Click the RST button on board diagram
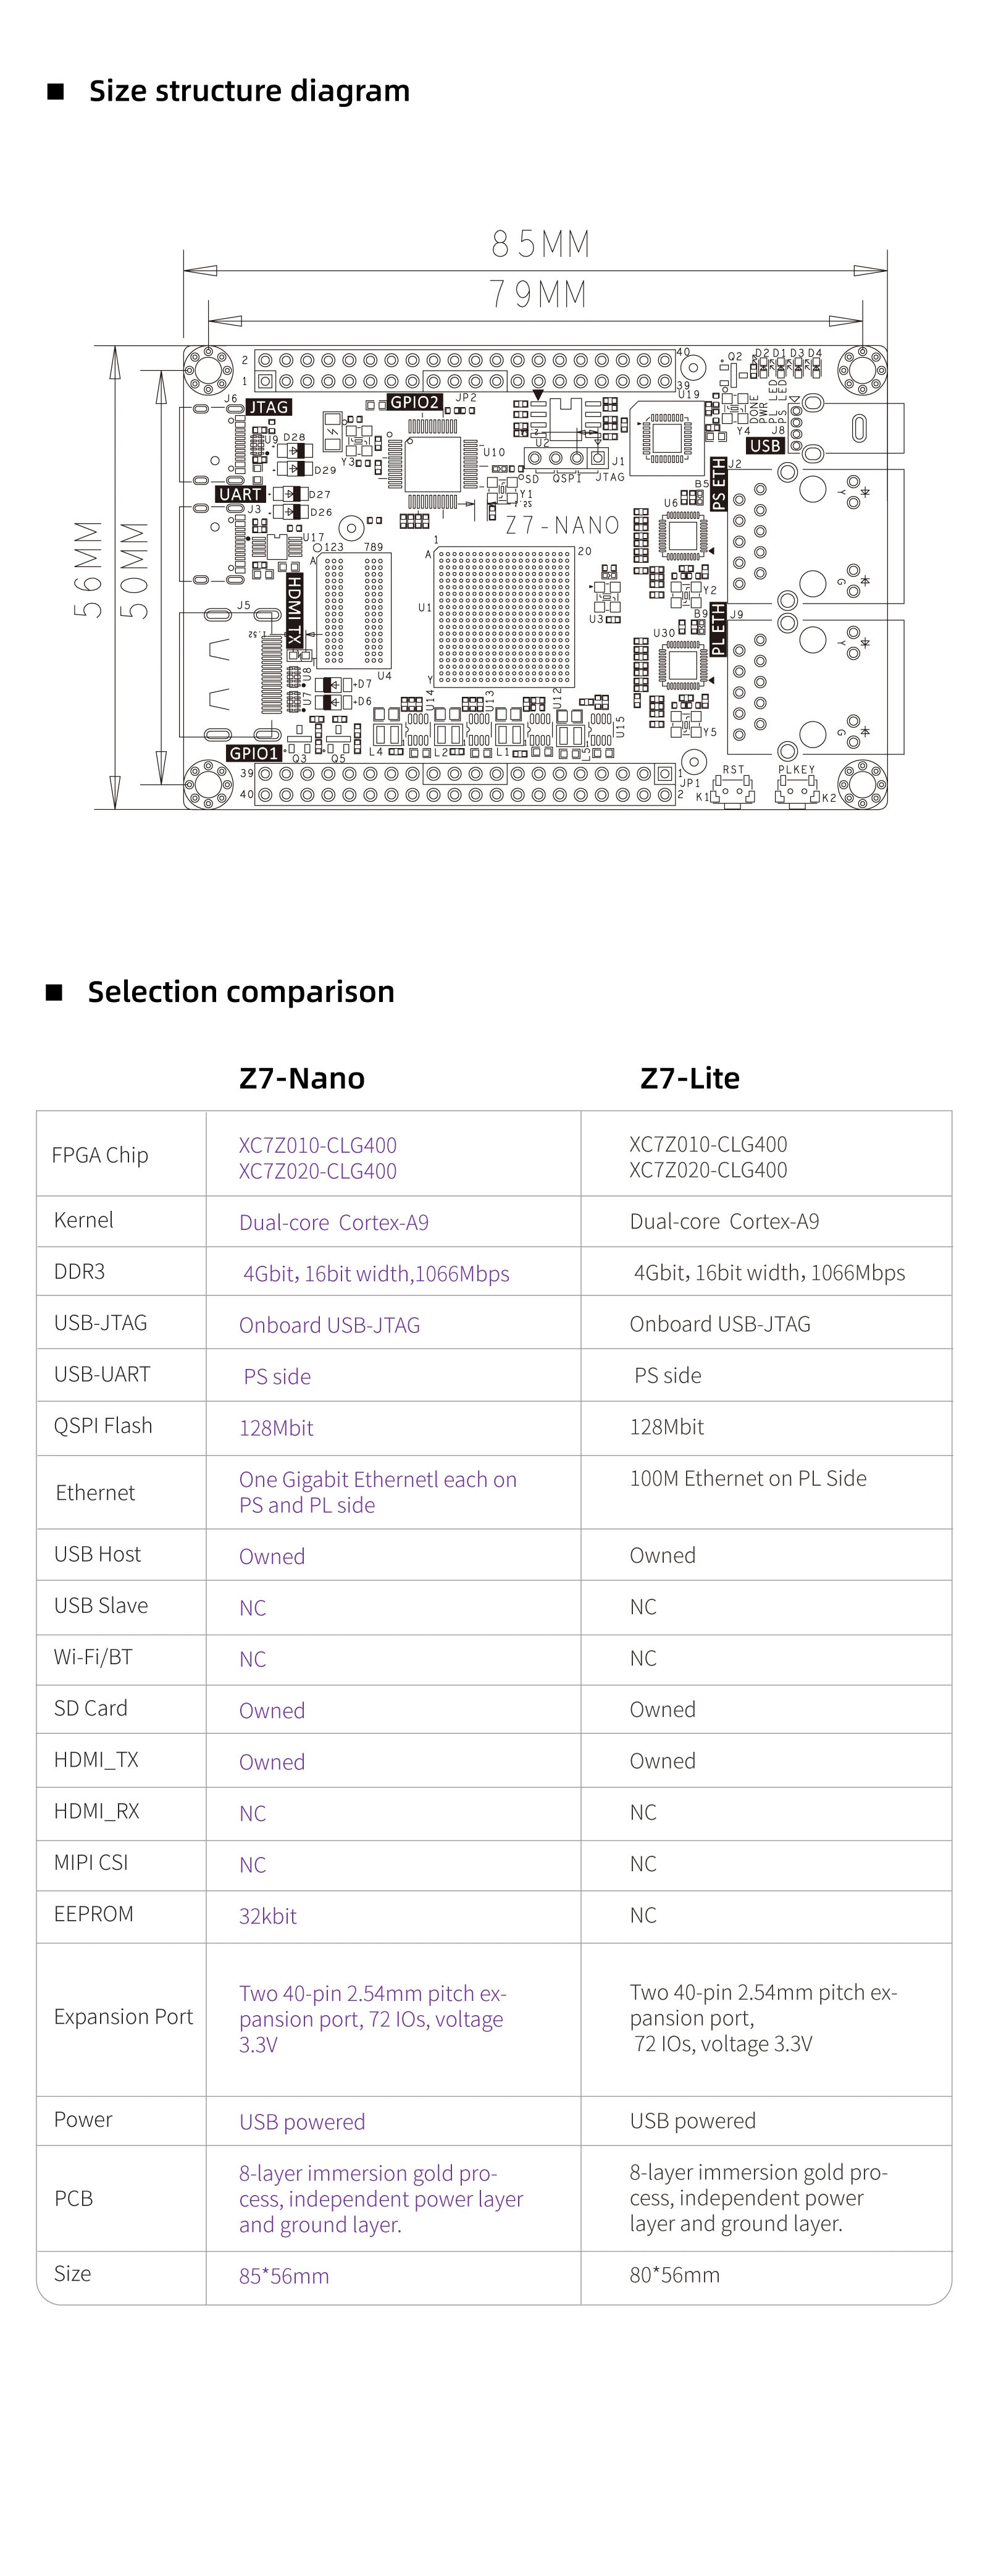The width and height of the screenshot is (988, 2560). point(733,791)
